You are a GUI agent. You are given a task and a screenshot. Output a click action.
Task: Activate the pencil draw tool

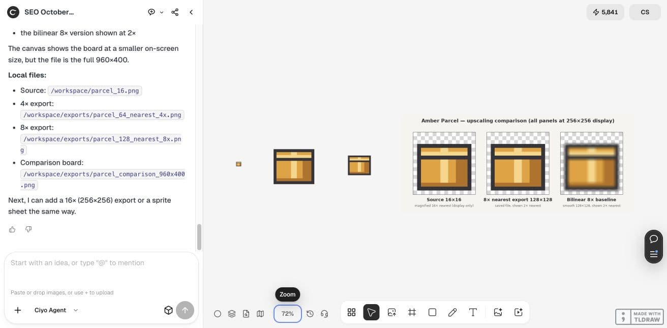pos(452,312)
